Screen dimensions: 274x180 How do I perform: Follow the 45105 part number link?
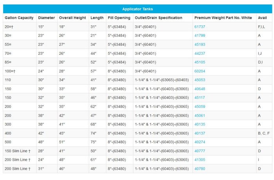click(x=200, y=62)
